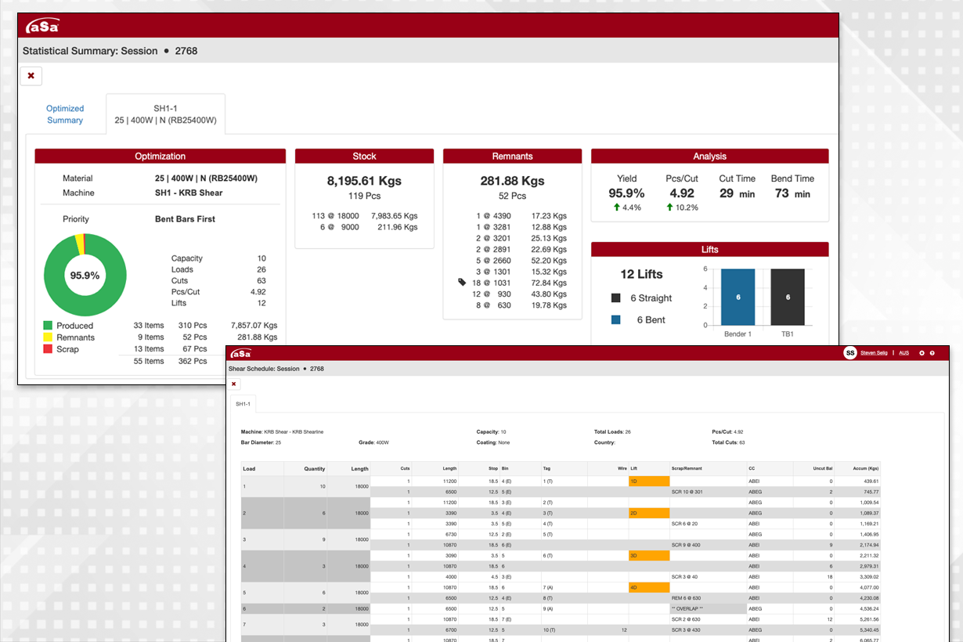Open help question mark icon
The image size is (963, 642).
coord(932,353)
